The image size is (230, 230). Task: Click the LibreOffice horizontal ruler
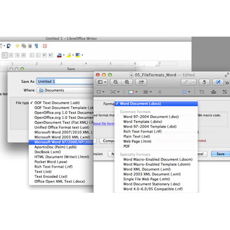click(x=88, y=63)
